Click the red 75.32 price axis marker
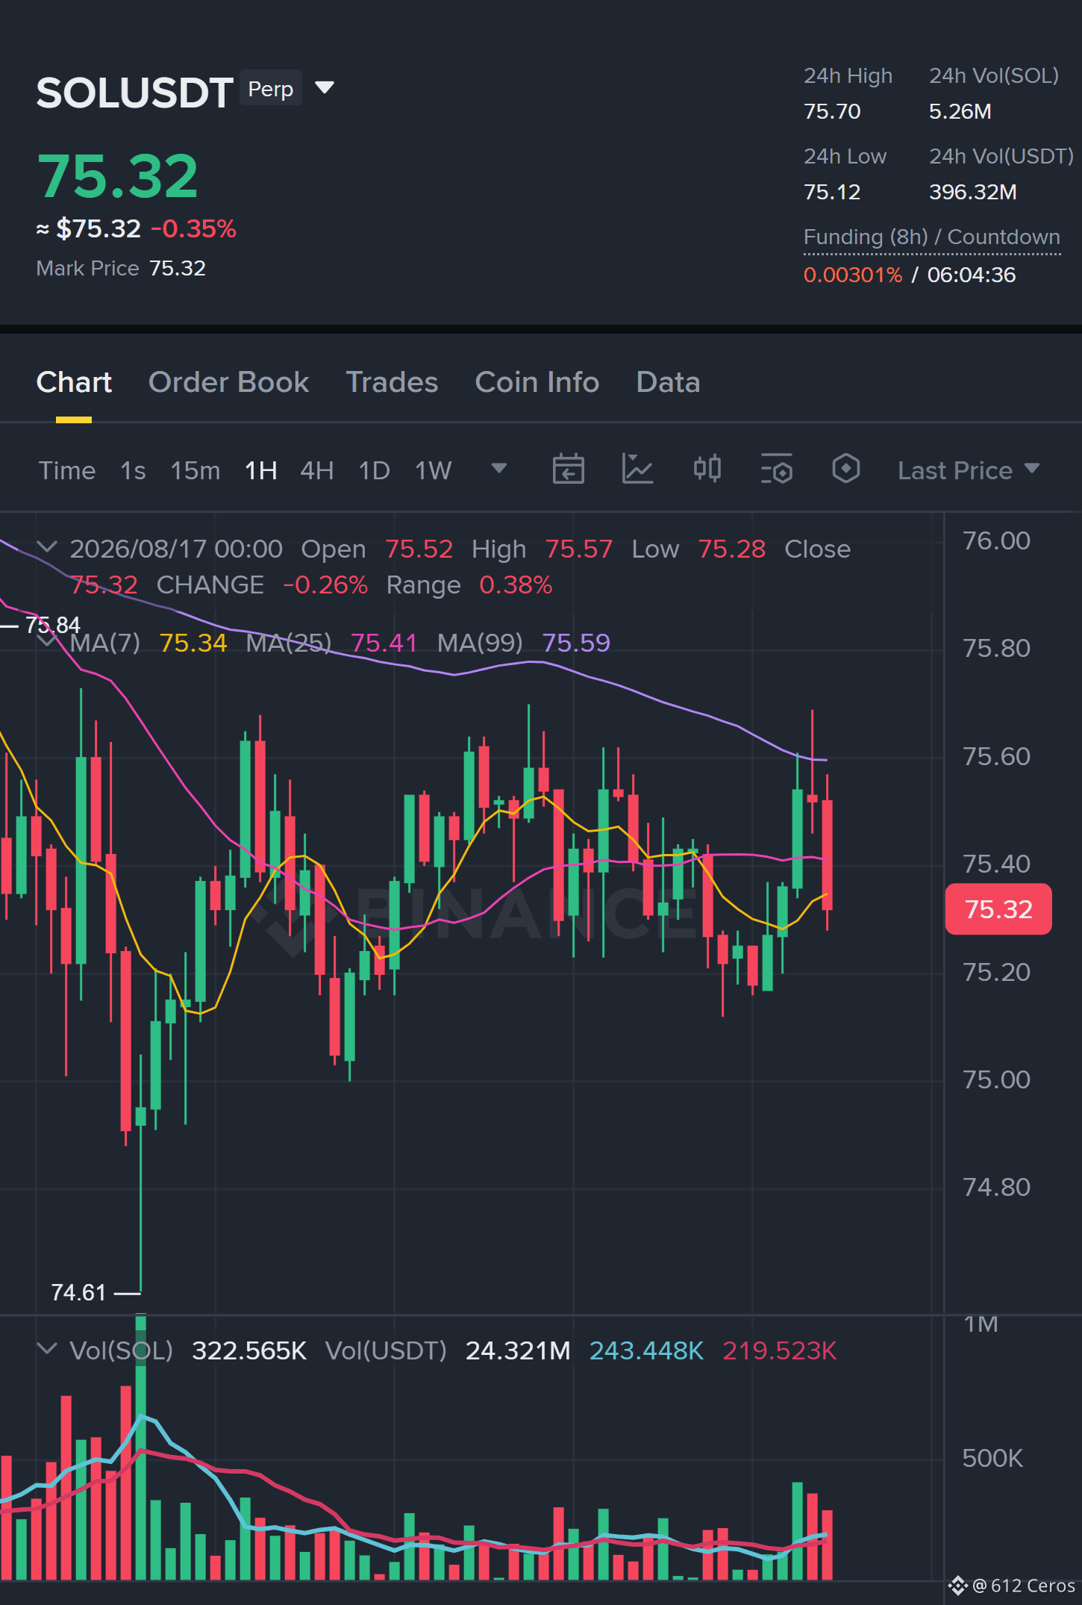Image resolution: width=1082 pixels, height=1605 pixels. tap(998, 909)
